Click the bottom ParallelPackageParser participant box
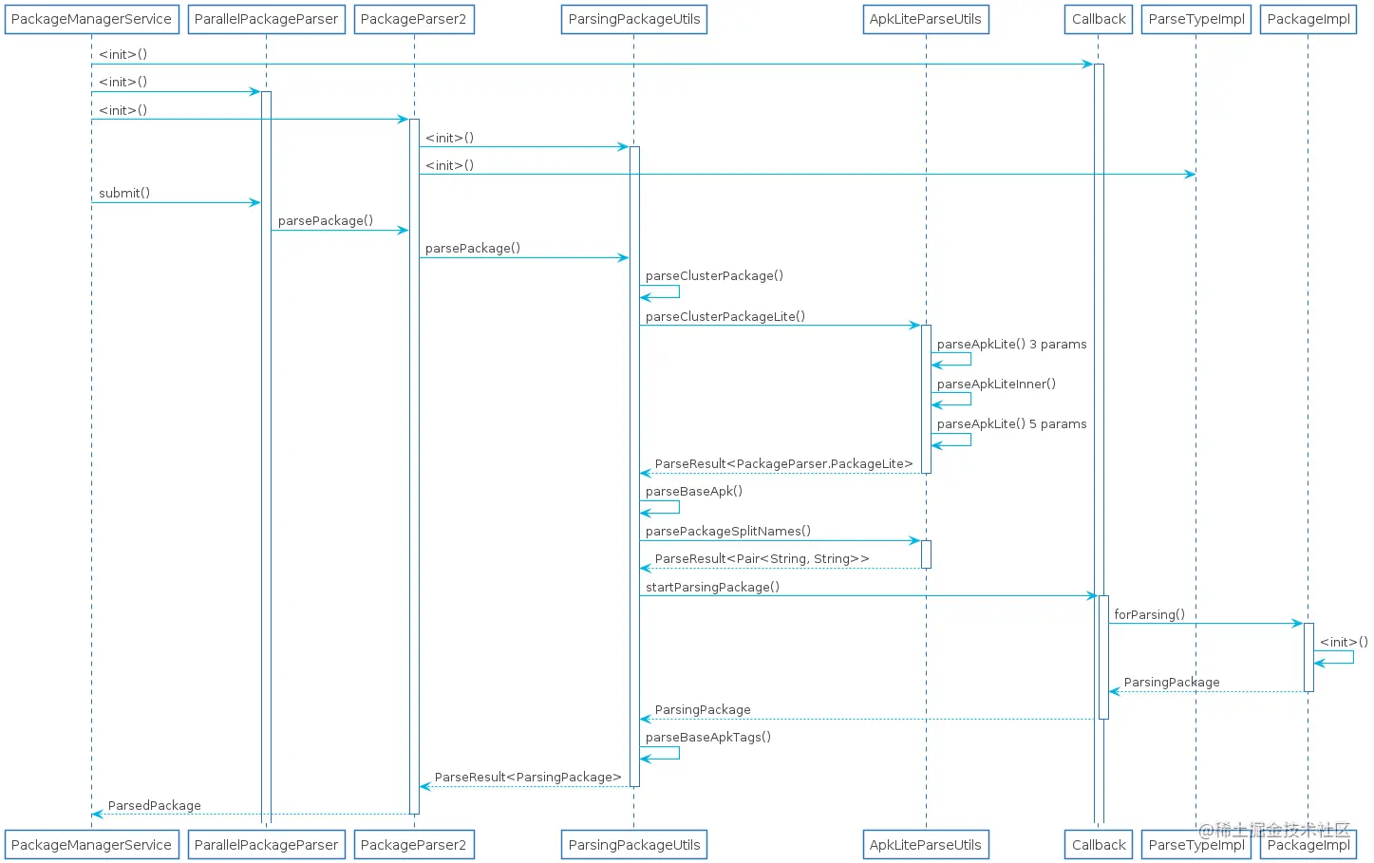 pyautogui.click(x=266, y=845)
